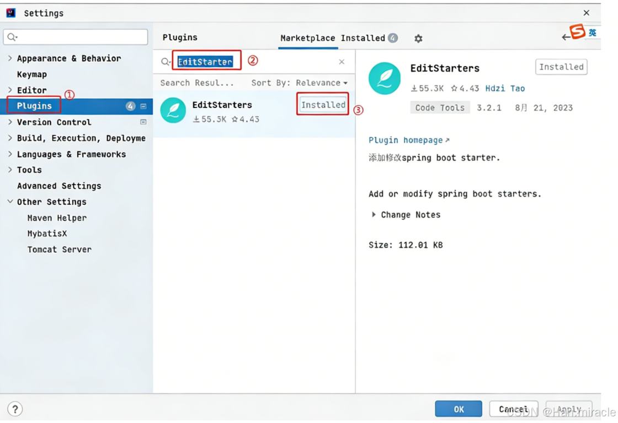Click the Plugins row project-level icon
This screenshot has width=618, height=423.
pyautogui.click(x=143, y=106)
